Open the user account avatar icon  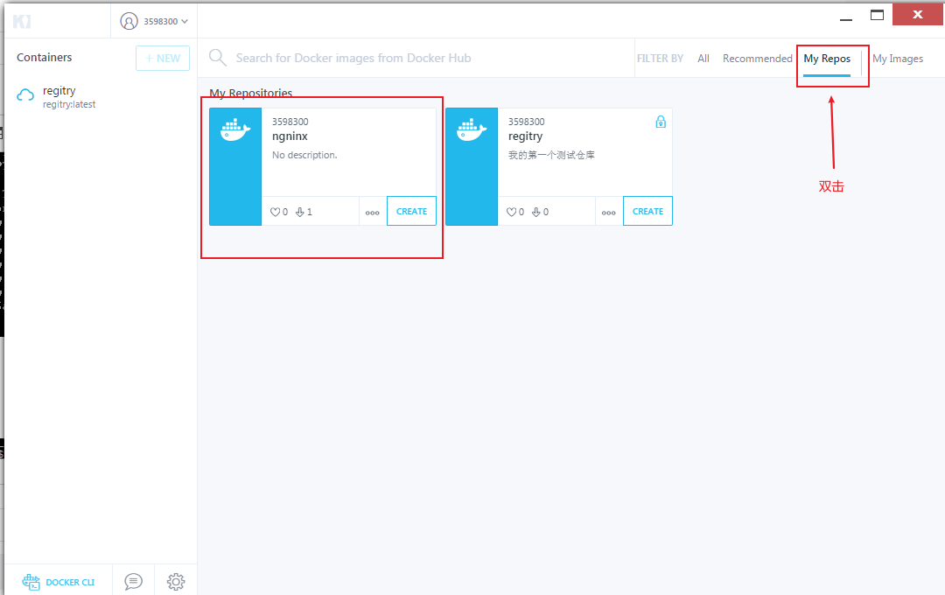coord(129,21)
